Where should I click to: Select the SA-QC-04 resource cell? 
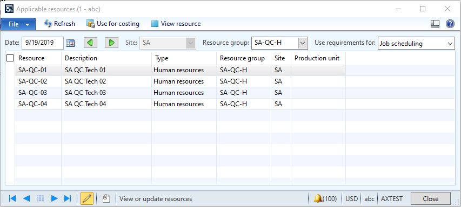pos(38,104)
